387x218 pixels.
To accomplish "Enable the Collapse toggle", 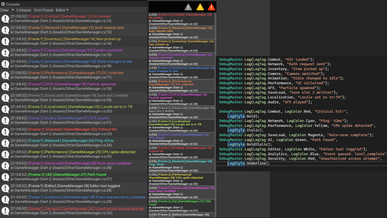I will (23, 10).
